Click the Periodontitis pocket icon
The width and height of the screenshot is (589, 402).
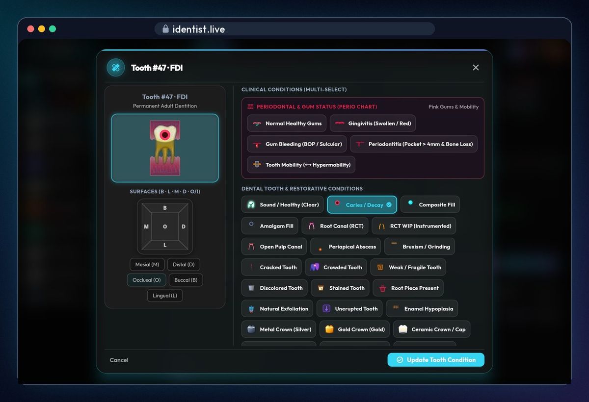[360, 144]
